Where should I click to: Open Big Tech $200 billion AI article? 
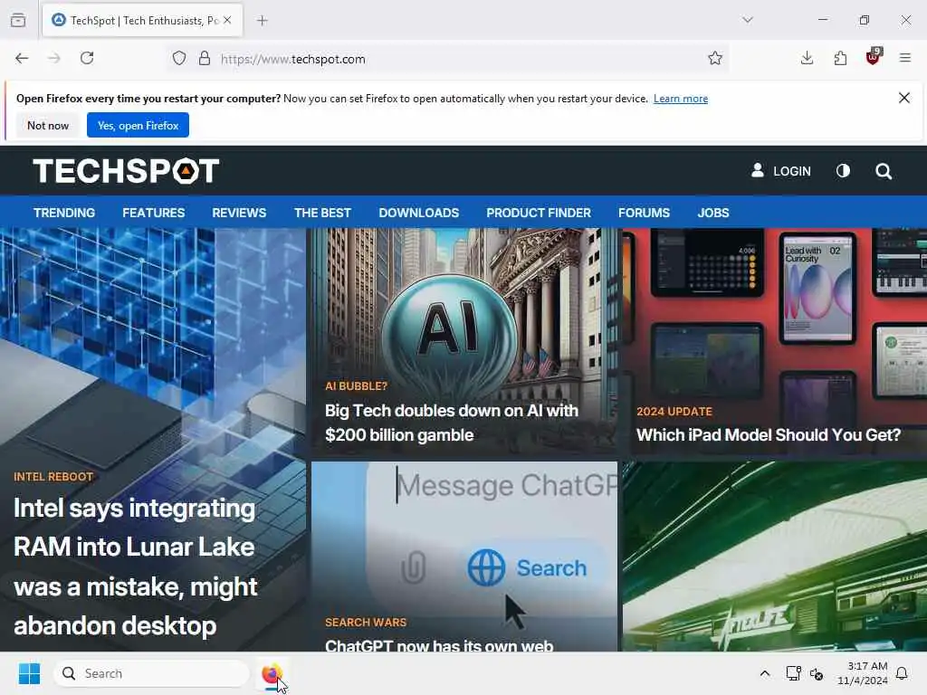[x=452, y=423]
